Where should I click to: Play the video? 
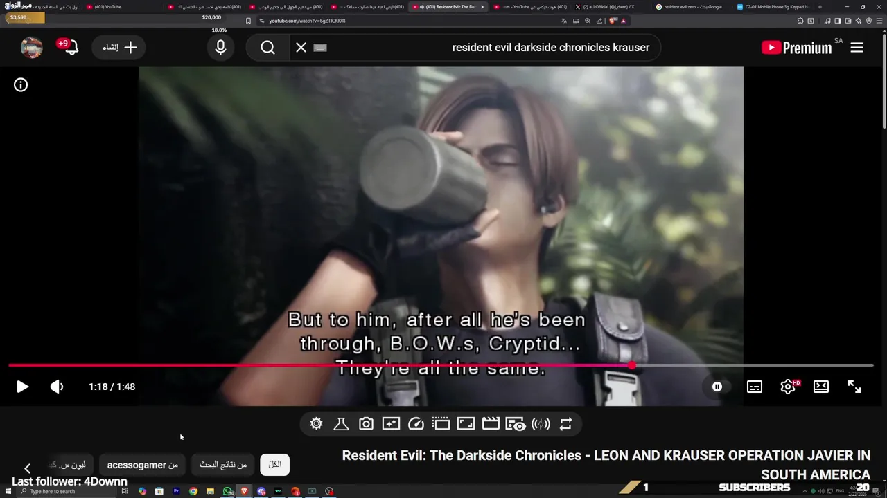(x=22, y=387)
